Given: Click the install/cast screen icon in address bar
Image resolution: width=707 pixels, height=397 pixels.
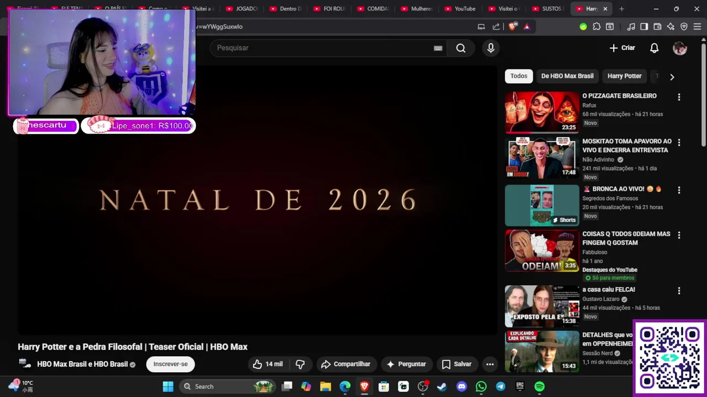Looking at the screenshot, I should 481,26.
